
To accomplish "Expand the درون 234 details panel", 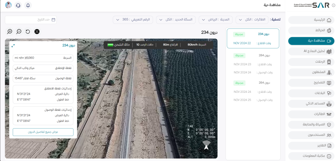I will [13, 46].
